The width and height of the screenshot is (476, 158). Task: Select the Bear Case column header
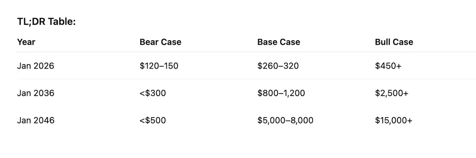(160, 42)
